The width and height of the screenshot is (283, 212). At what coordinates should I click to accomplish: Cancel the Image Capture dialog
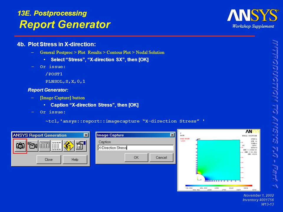coord(161,157)
